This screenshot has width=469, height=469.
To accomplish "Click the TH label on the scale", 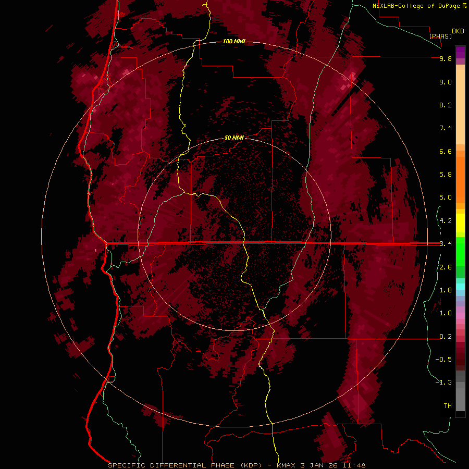I will pos(448,406).
